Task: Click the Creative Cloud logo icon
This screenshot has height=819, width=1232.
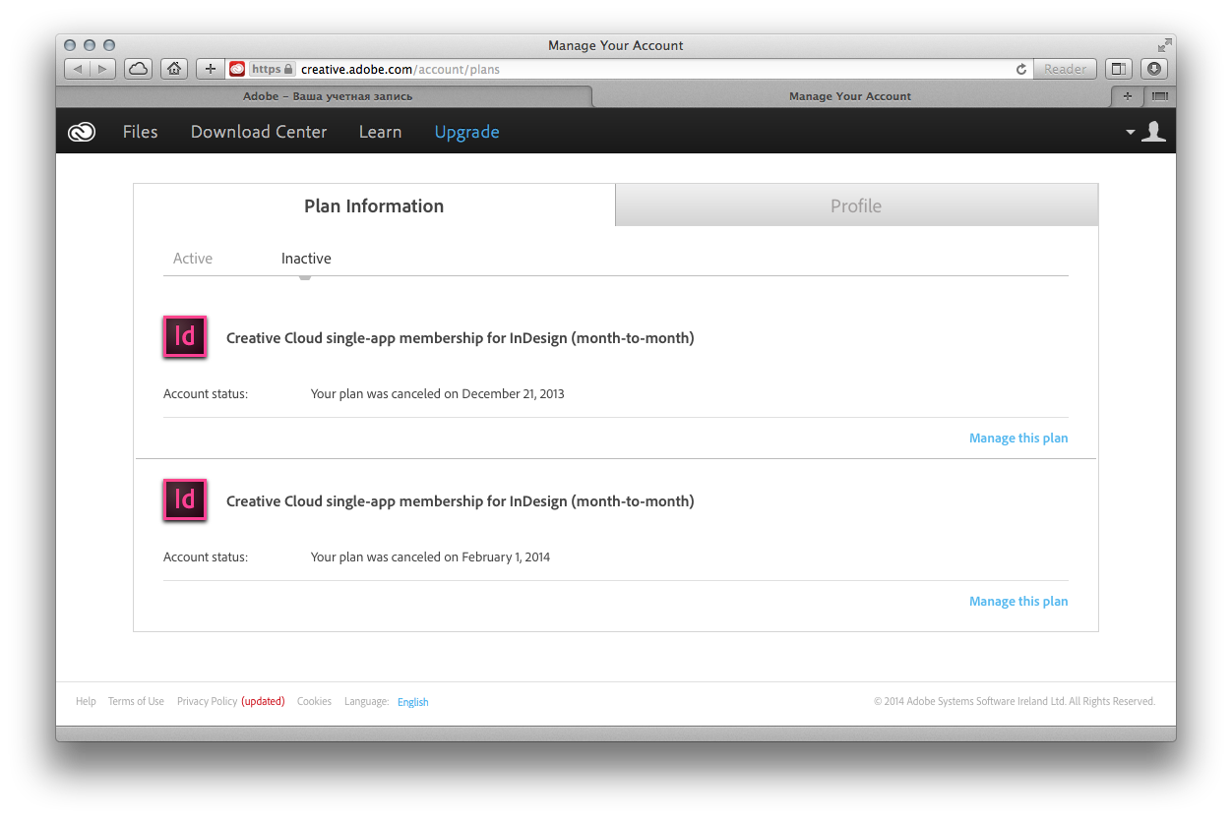Action: click(82, 132)
